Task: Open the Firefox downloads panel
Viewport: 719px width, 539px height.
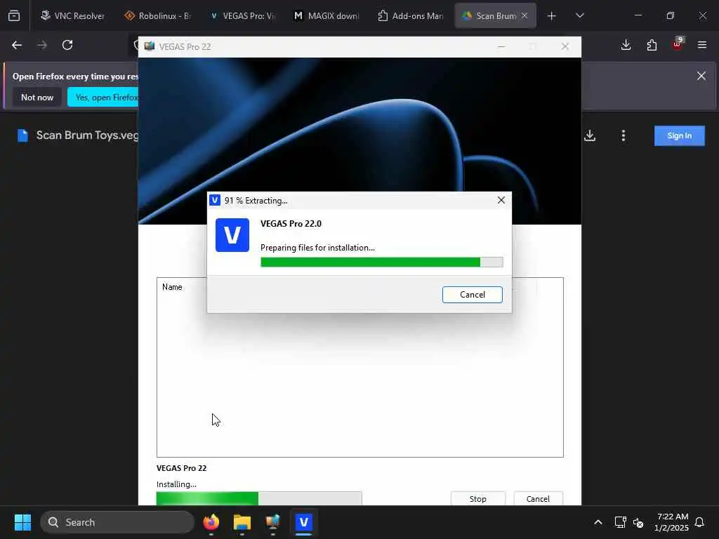Action: [x=626, y=45]
